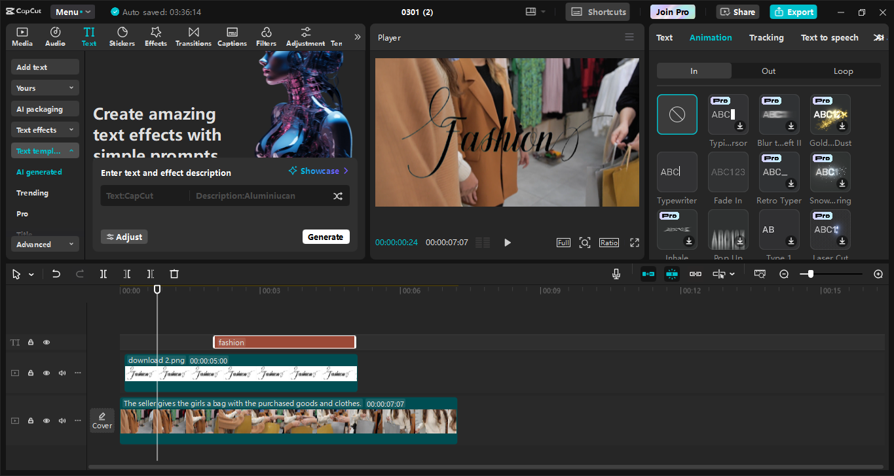Select the Out animation tab

[x=768, y=71]
